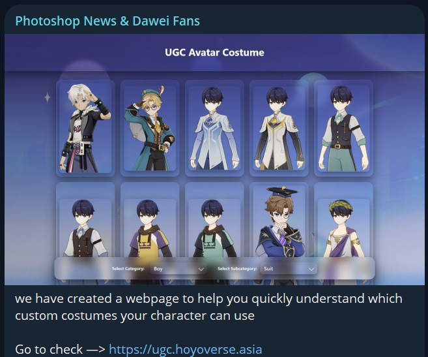Open the Photoshop News & Dawei Fans channel name
The image size is (428, 357).
(x=107, y=21)
